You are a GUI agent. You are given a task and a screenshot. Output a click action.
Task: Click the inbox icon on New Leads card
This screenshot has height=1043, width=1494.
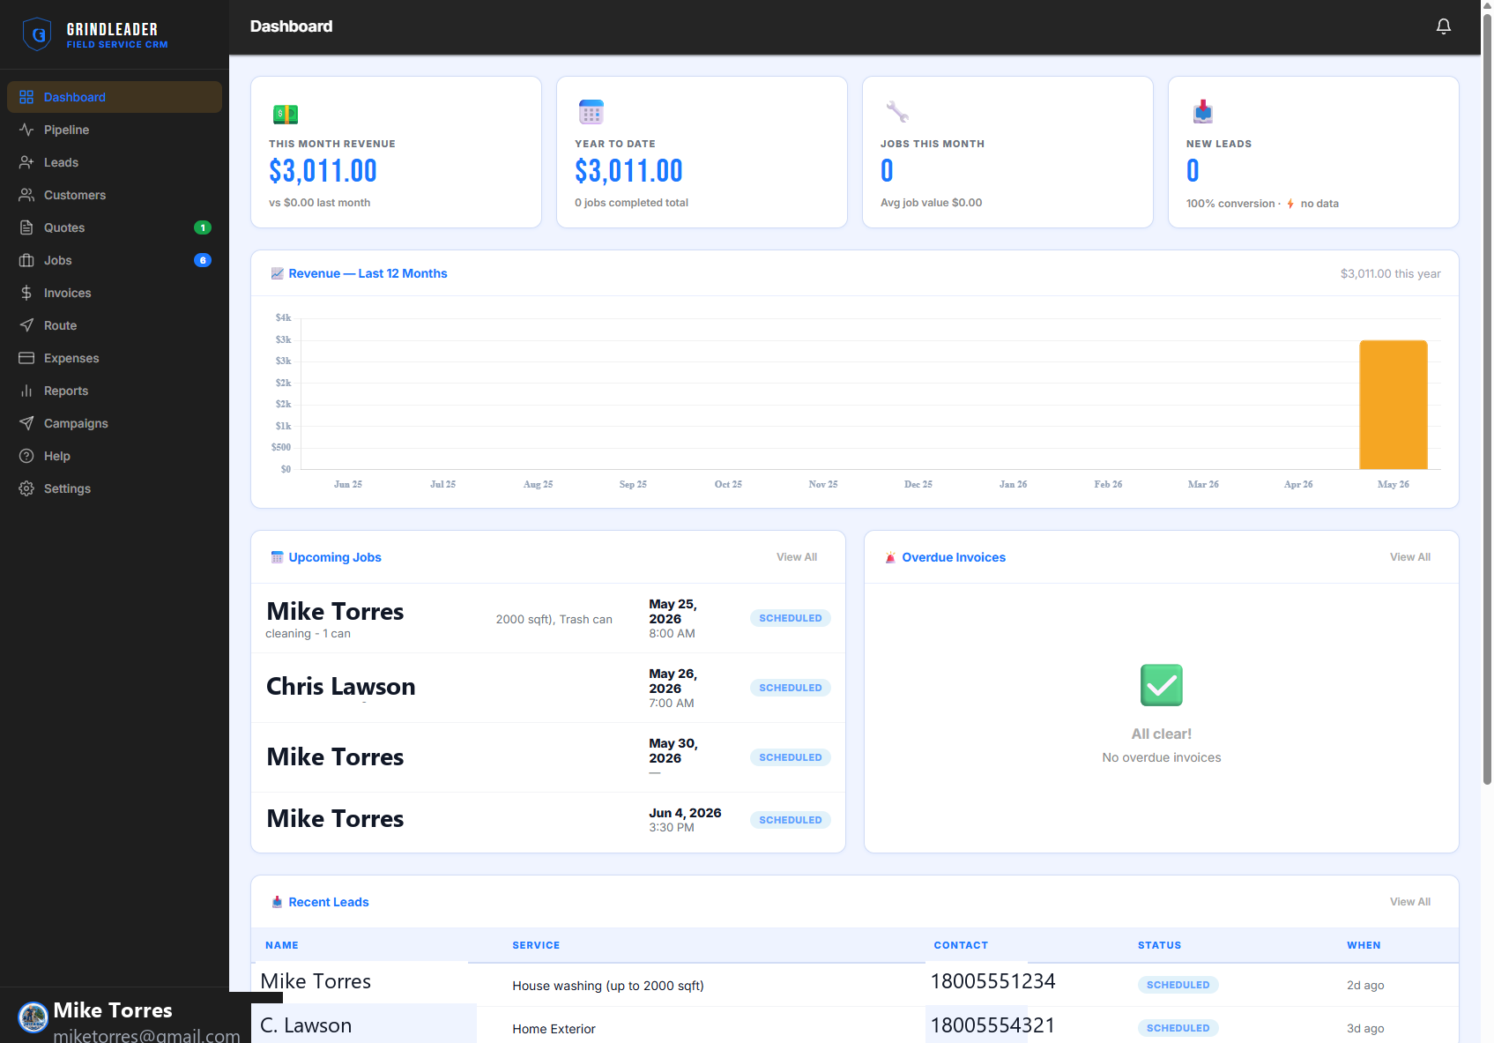(1203, 112)
